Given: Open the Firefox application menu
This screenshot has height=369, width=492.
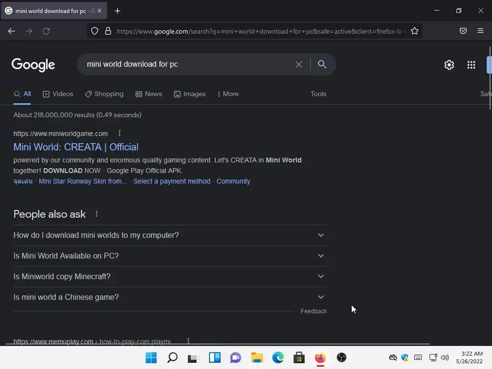Looking at the screenshot, I should coord(480,31).
